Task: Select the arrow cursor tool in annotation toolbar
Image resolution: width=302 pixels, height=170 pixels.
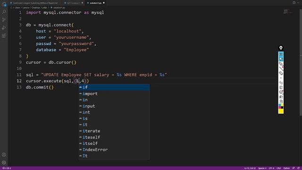Action: coord(281,59)
